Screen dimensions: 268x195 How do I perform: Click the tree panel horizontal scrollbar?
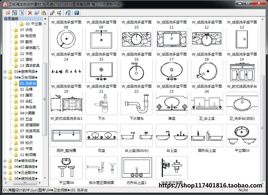[x=25, y=183]
